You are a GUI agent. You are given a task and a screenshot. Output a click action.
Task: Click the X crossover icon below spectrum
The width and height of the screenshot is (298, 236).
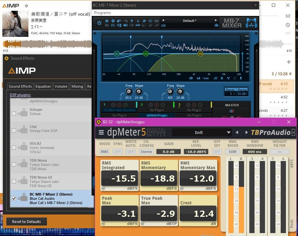click(222, 78)
